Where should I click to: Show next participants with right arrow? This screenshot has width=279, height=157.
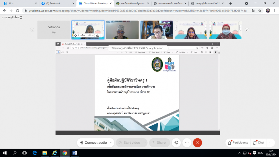tap(247, 30)
